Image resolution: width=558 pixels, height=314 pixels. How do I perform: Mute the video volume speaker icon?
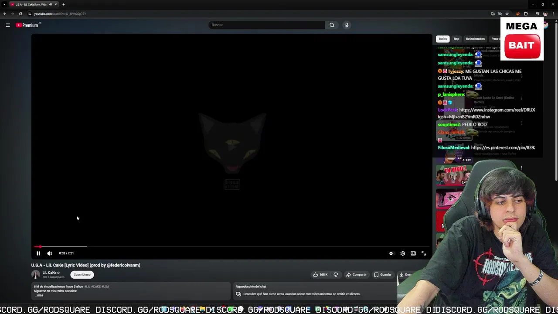click(50, 253)
